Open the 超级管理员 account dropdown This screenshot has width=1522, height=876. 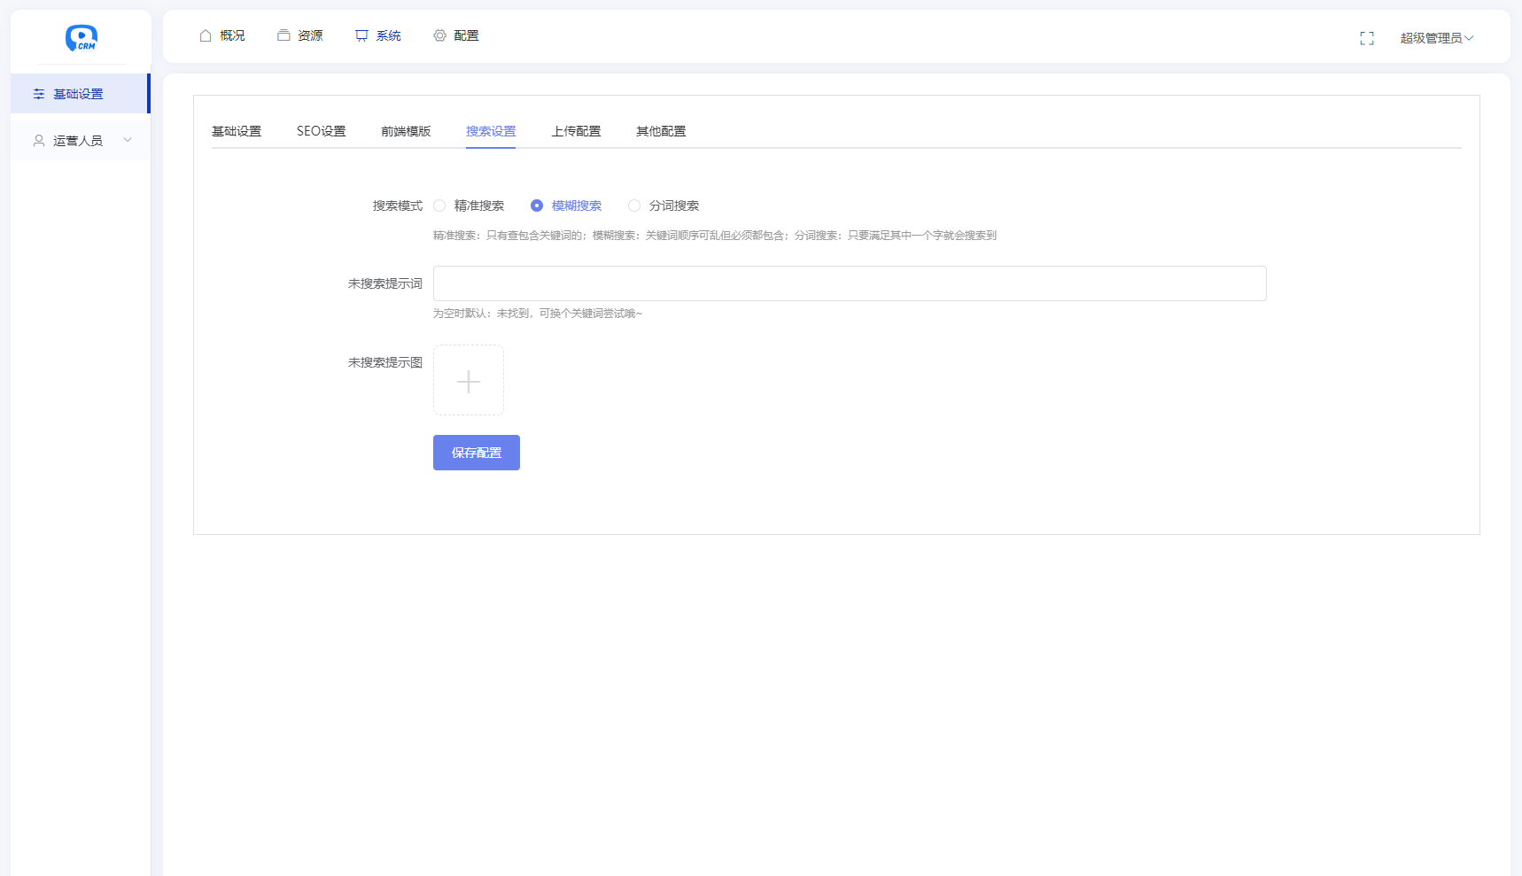[x=1436, y=38]
